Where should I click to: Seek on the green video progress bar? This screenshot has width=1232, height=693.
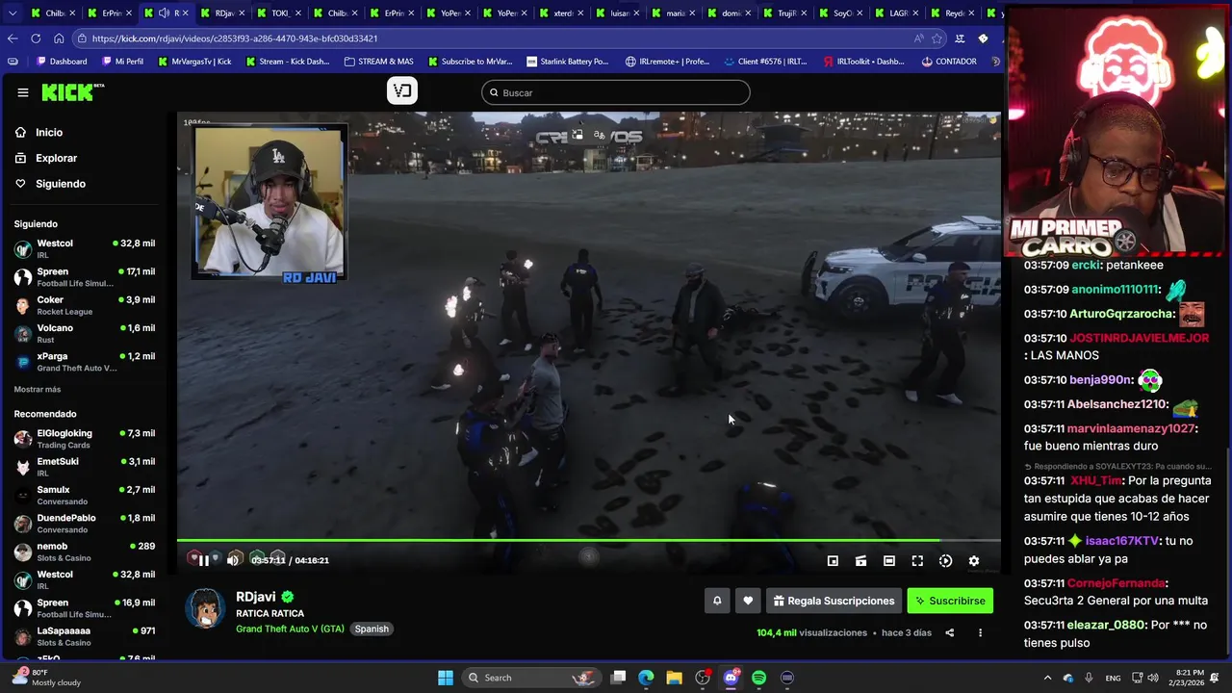[588, 541]
